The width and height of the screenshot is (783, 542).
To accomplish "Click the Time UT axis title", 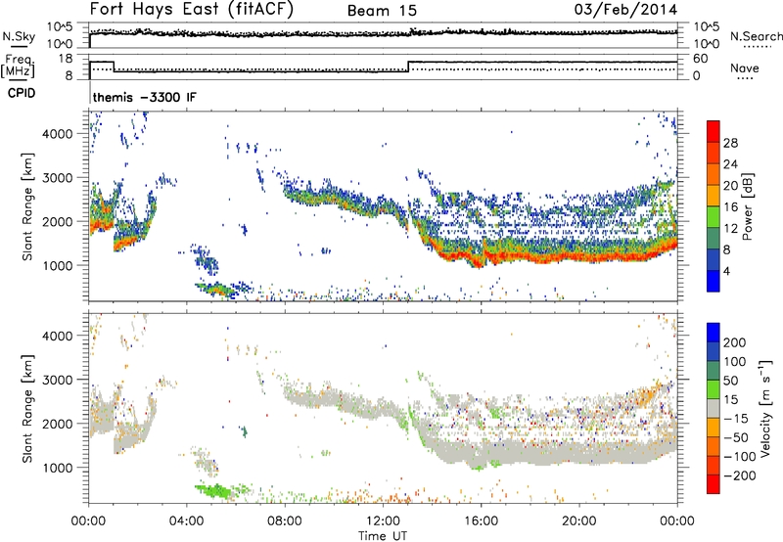I will click(x=383, y=536).
